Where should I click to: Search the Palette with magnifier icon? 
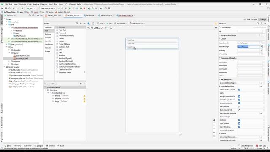coord(77,24)
